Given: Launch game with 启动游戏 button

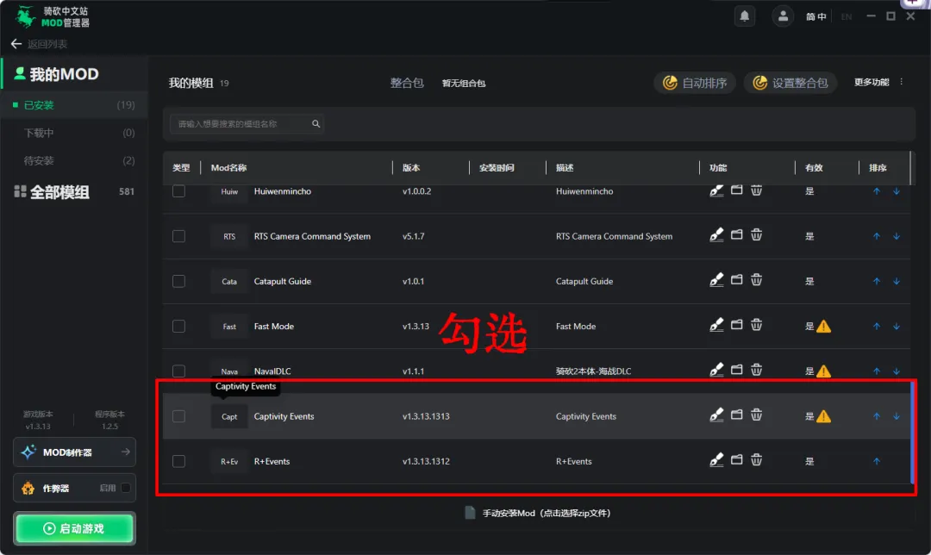Looking at the screenshot, I should [74, 528].
